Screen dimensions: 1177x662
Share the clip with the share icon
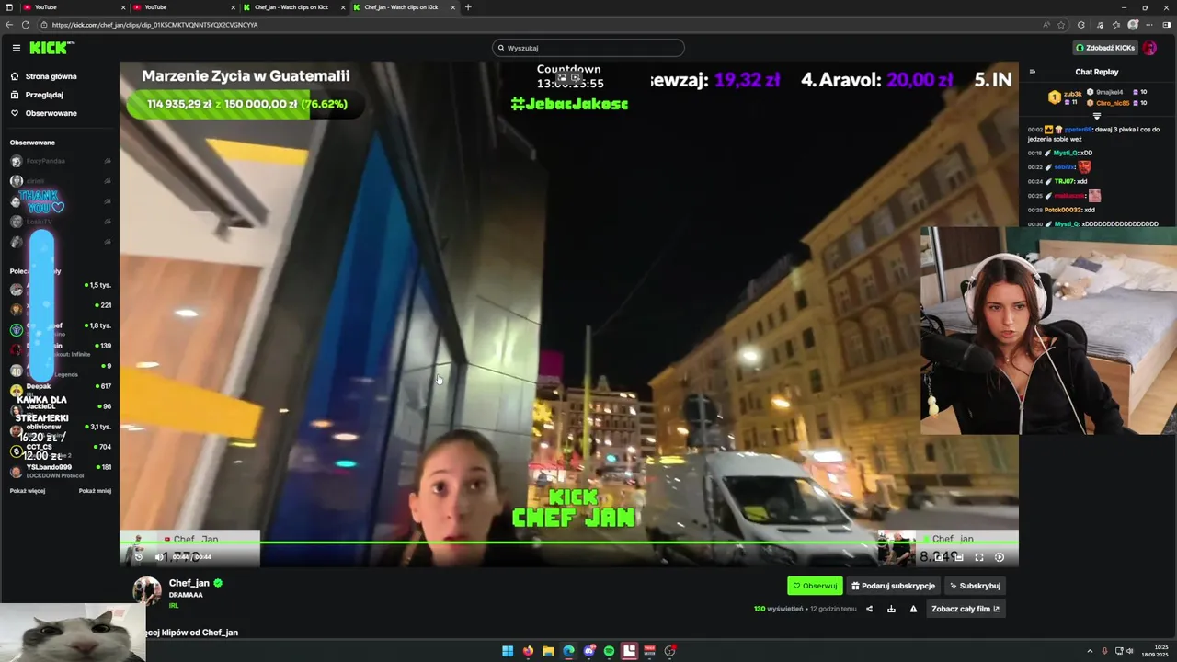point(869,609)
